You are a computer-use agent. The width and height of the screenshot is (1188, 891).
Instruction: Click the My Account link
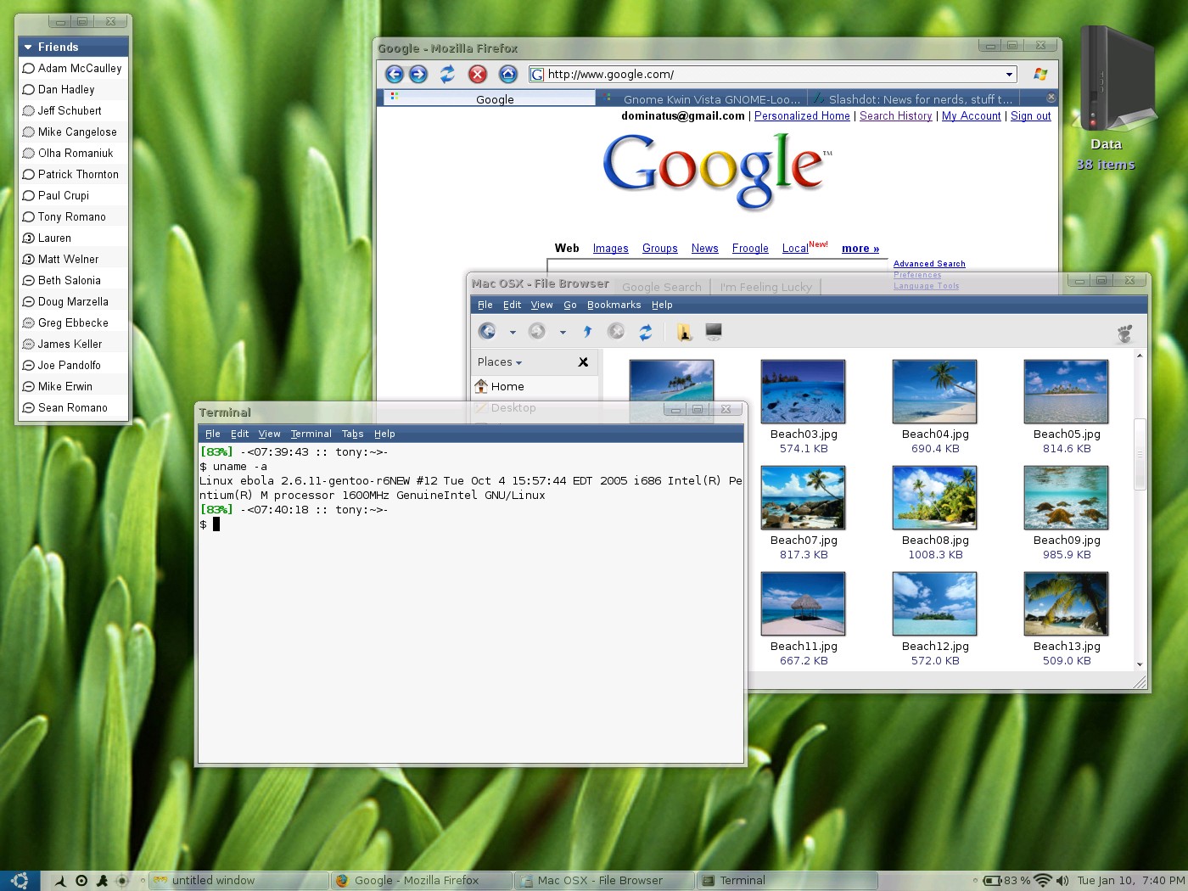pyautogui.click(x=971, y=116)
